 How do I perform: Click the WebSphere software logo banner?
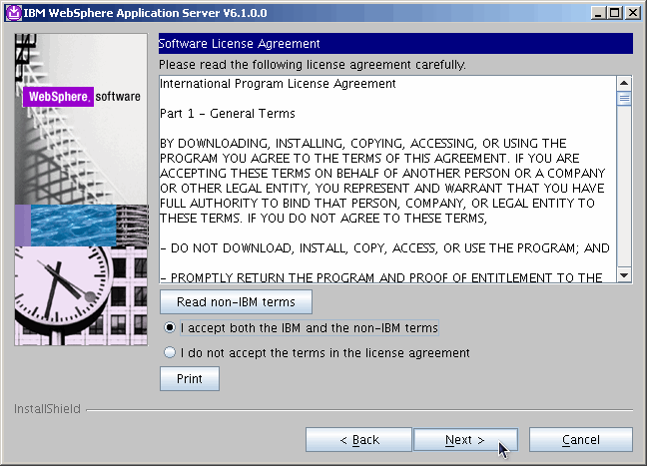coord(82,97)
